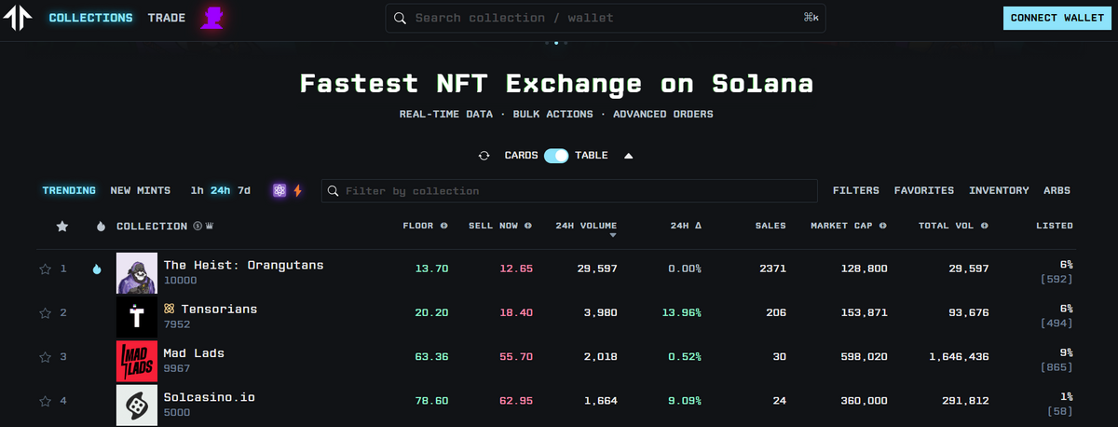Sort table by FLOOR column
The image size is (1118, 427).
[418, 226]
